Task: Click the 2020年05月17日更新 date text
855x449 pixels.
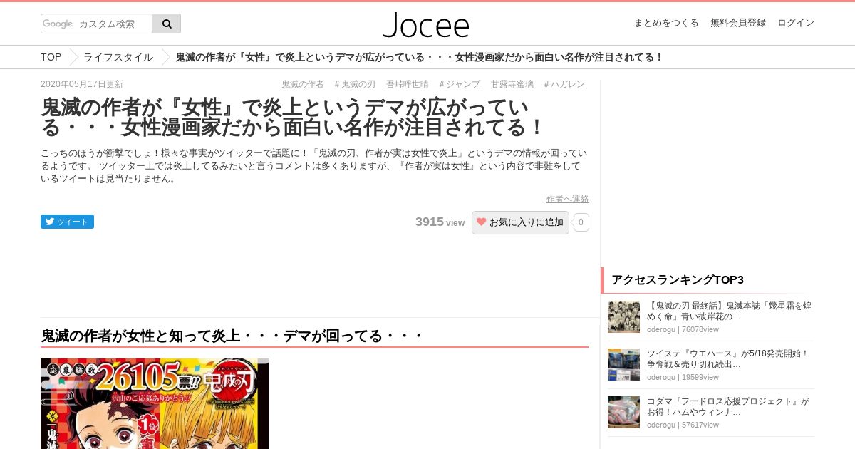Action: point(82,84)
